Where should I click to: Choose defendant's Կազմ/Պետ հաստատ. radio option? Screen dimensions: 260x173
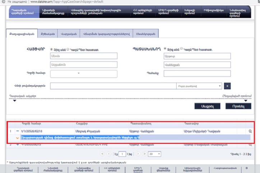pos(181,49)
